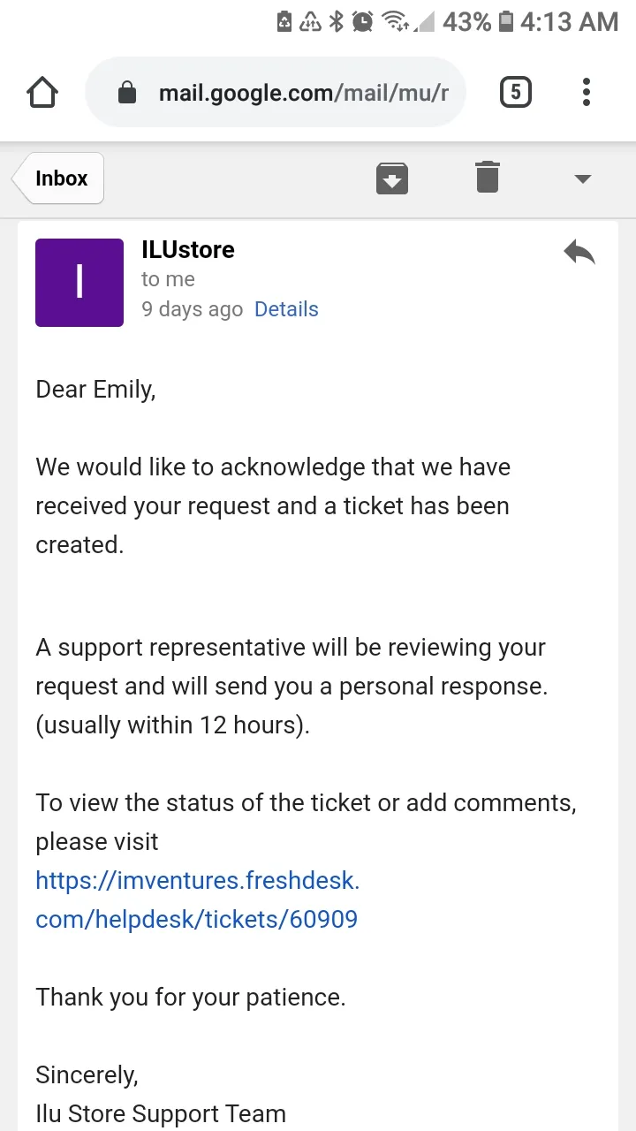
Task: Tap the alarm clock status icon
Action: (x=363, y=21)
